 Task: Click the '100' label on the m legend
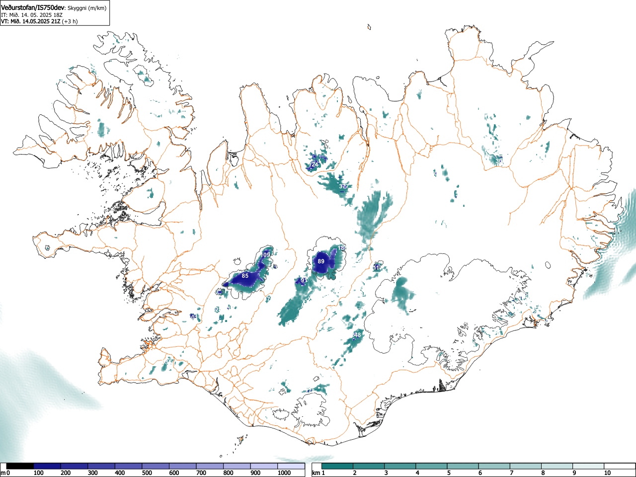[x=39, y=473]
